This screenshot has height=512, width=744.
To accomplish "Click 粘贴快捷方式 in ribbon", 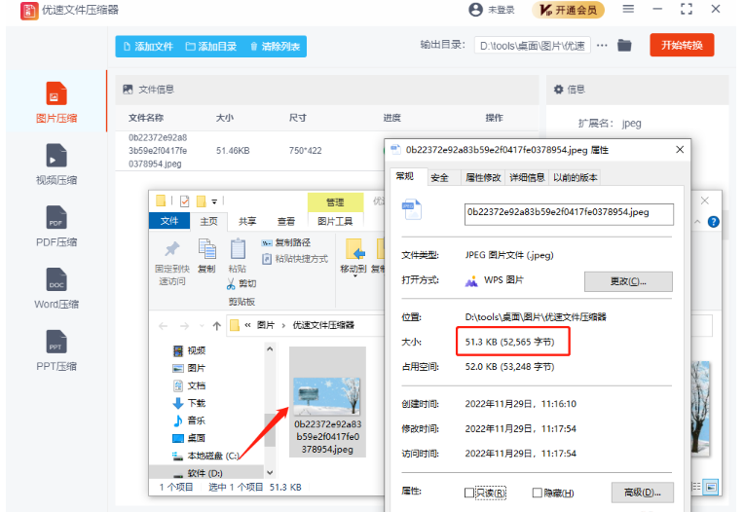I will point(295,259).
